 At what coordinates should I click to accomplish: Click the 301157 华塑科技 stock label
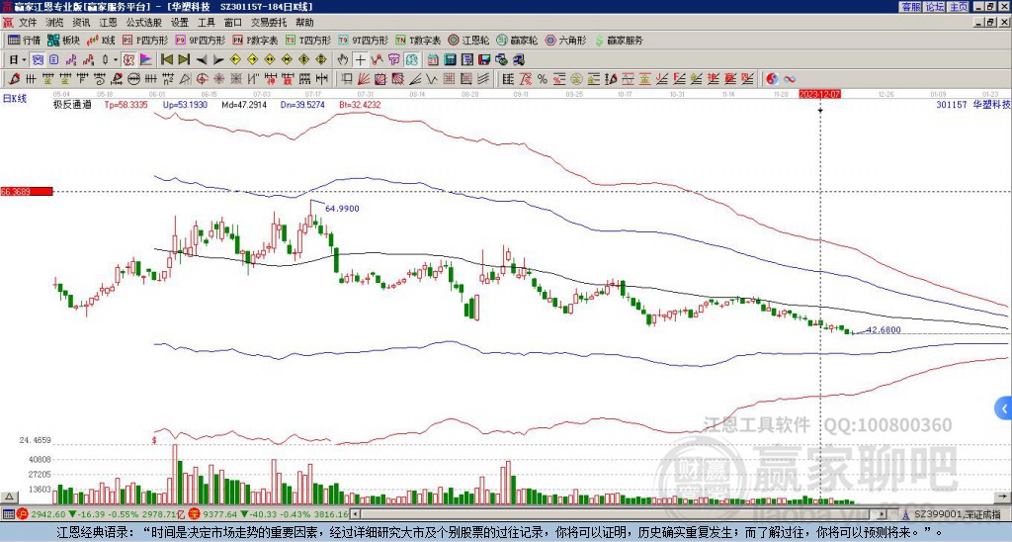pos(971,104)
